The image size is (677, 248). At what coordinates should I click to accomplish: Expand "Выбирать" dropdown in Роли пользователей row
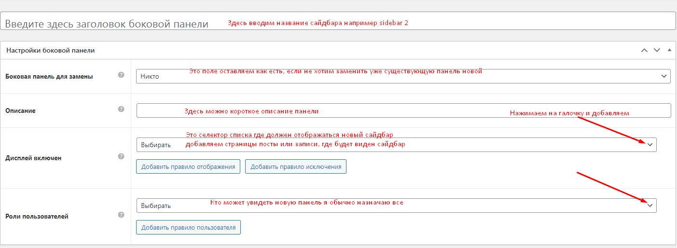pos(396,206)
